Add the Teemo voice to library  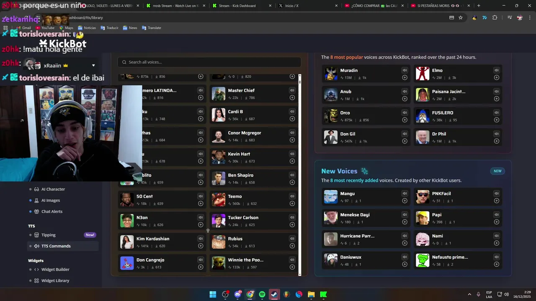tap(292, 204)
